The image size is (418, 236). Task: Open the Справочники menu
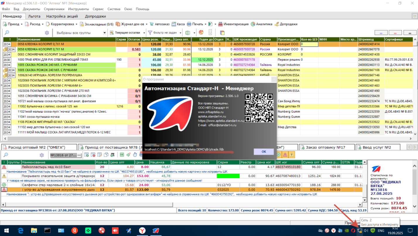tap(54, 9)
